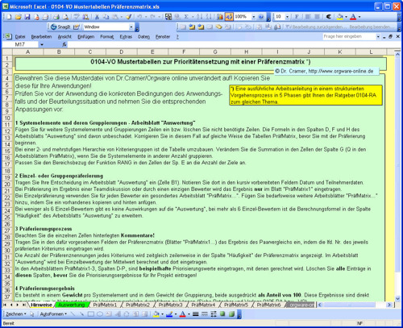Switch to the PräfMatrix2 sheet tab
The width and height of the screenshot is (403, 328).
(x=138, y=305)
